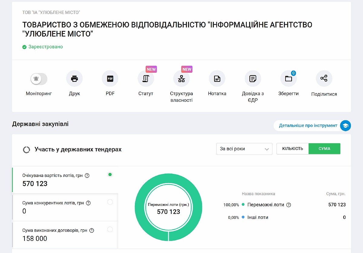Add a Нотатка note icon
This screenshot has height=253, width=363.
[x=217, y=78]
